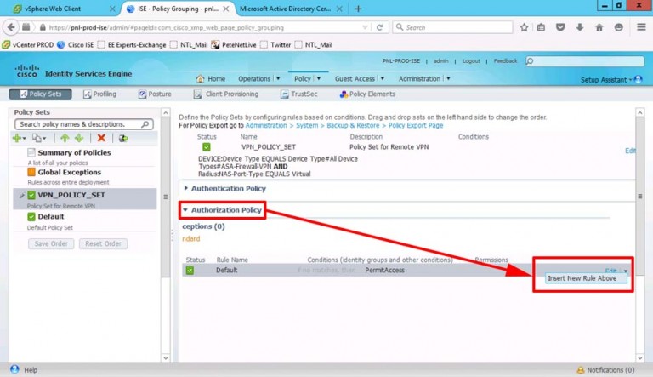
Task: Move policy set up with green arrow
Action: tap(65, 138)
